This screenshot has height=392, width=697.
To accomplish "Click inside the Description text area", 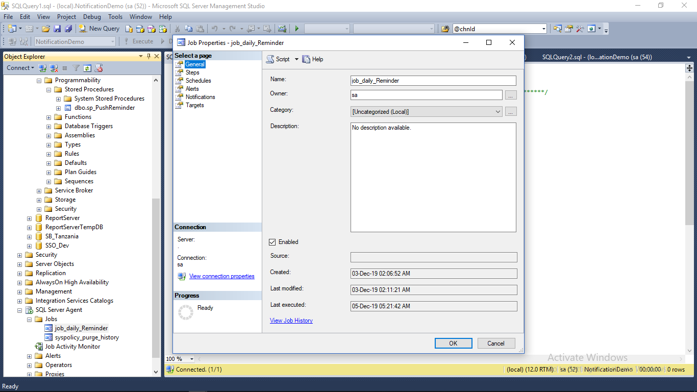I will [433, 177].
